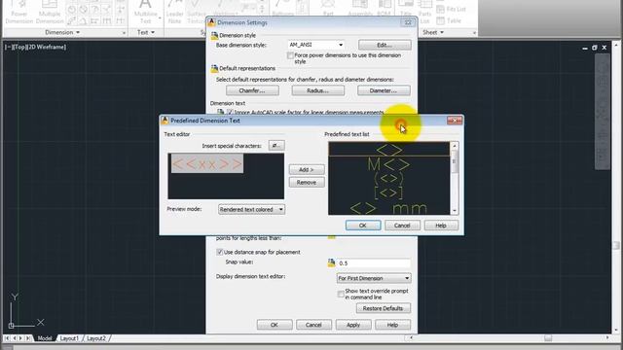Toggle Force power dimensions checkbox

[290, 55]
